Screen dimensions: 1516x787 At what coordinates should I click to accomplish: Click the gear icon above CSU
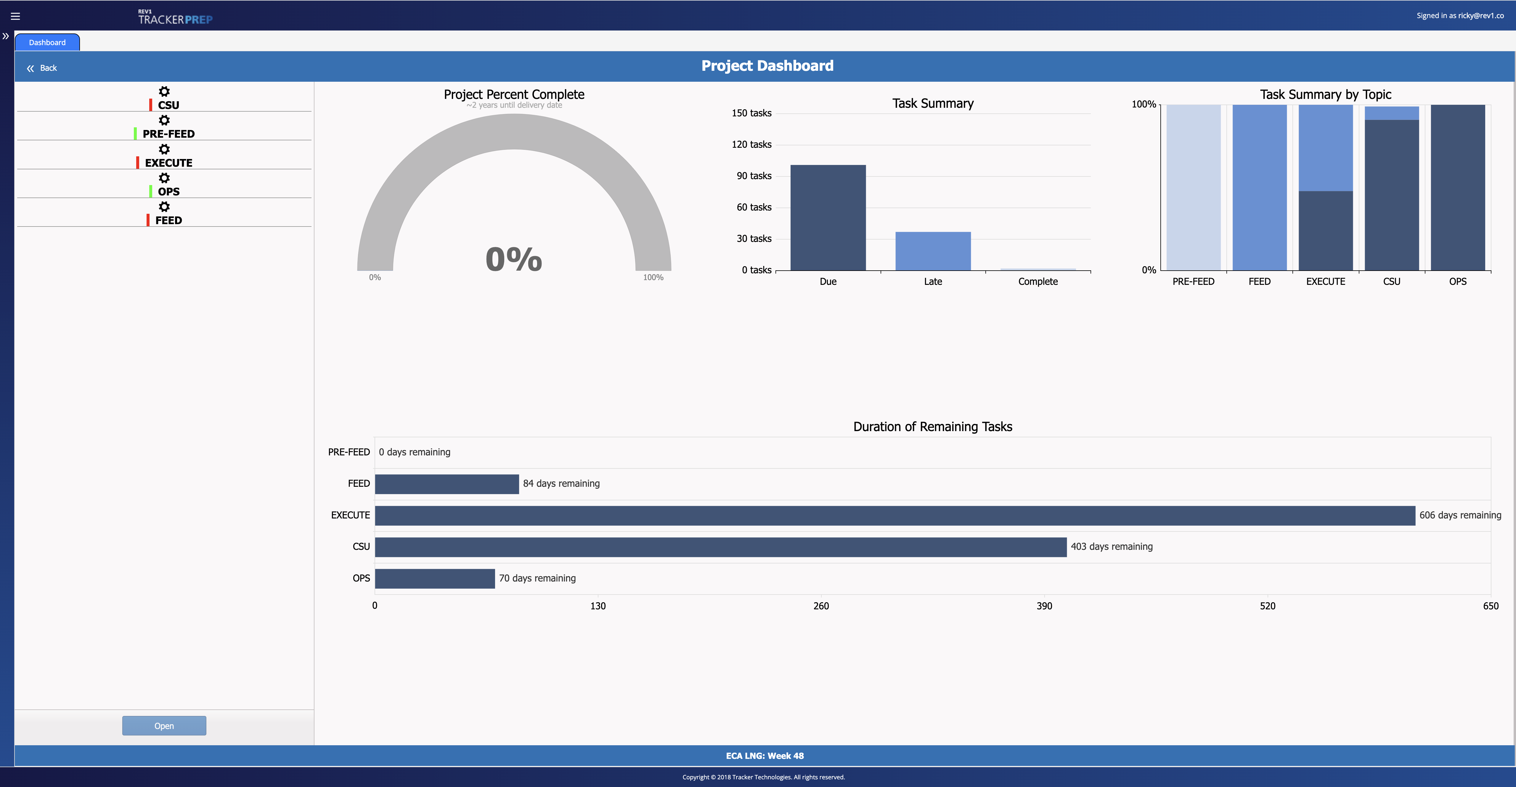(x=164, y=91)
